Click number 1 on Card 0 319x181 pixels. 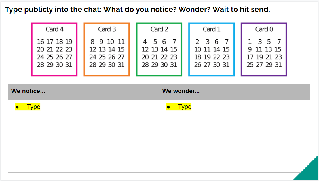tap(250, 42)
